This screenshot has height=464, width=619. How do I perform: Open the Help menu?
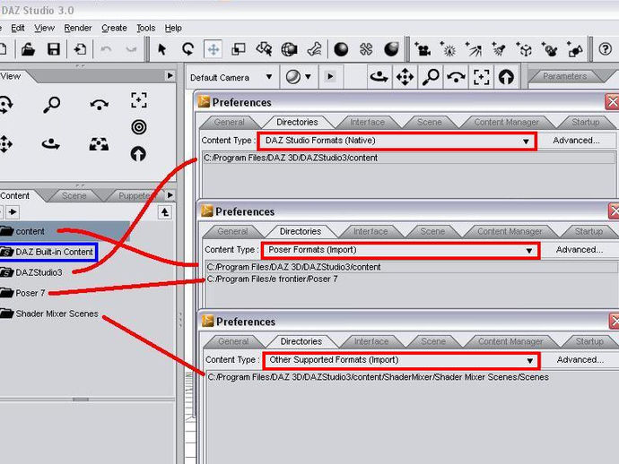(x=173, y=28)
